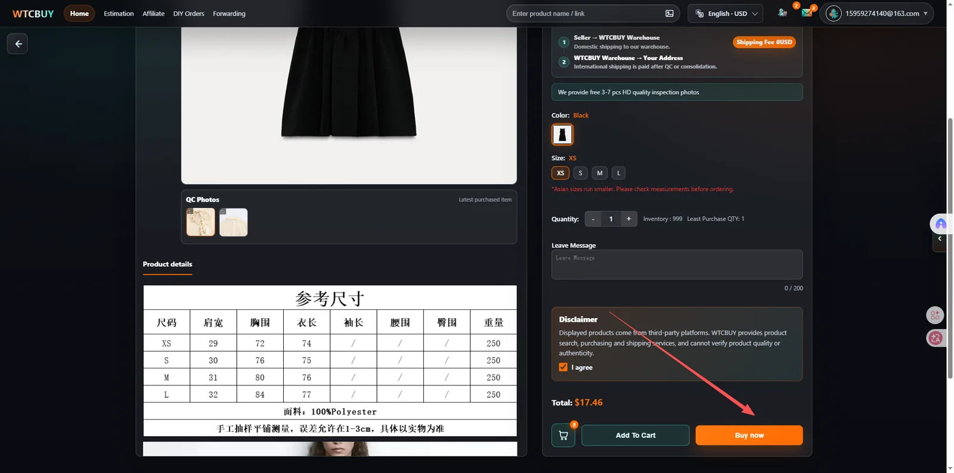Image resolution: width=954 pixels, height=473 pixels.
Task: Navigate to DIY Orders
Action: click(188, 14)
